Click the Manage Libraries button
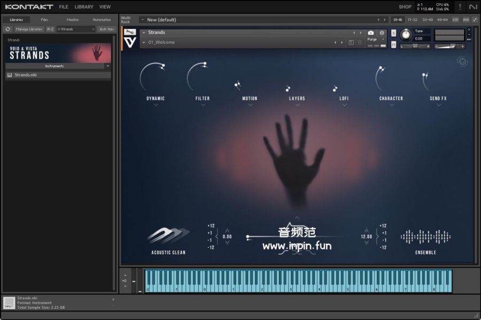The image size is (481, 320). tap(29, 29)
